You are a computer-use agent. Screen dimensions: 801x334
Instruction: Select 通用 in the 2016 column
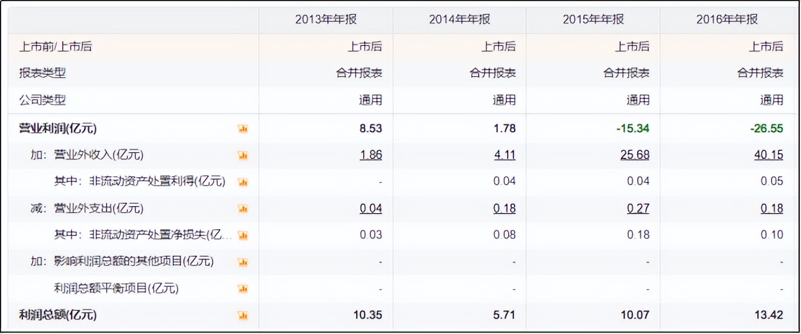tap(772, 100)
